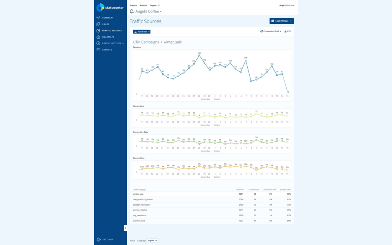Expand the Recent Activity submenu chevron
This screenshot has width=392, height=245.
(x=123, y=43)
